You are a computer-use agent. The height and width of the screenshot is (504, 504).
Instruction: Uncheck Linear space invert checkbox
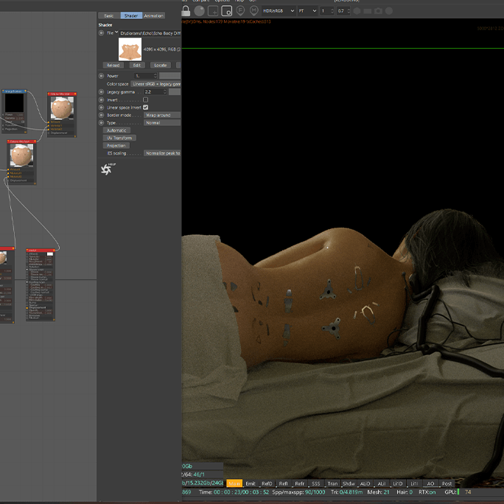[x=145, y=108]
